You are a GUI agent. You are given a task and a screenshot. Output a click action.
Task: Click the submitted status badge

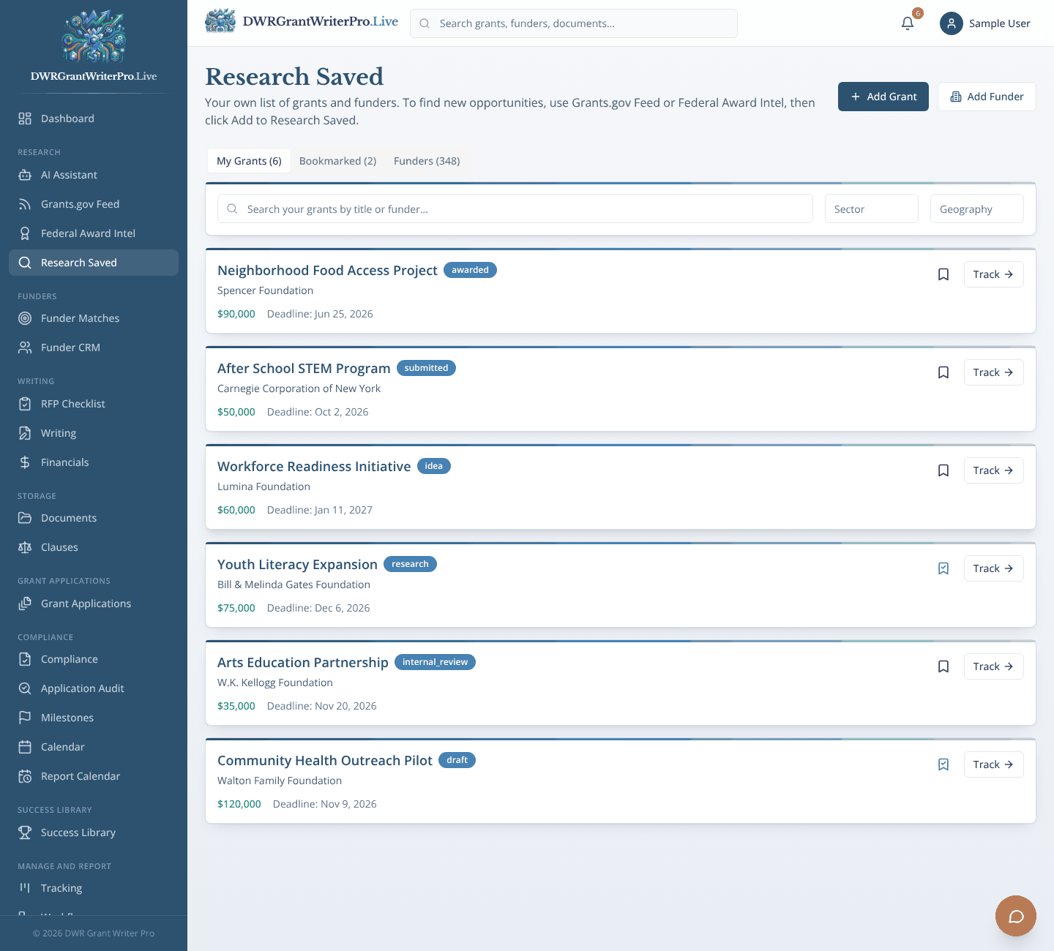point(426,368)
